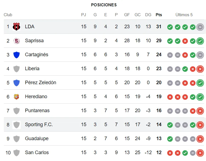Click Saprissa's latest match win icon
Viewport: 206px width, 161px height.
pyautogui.click(x=200, y=41)
